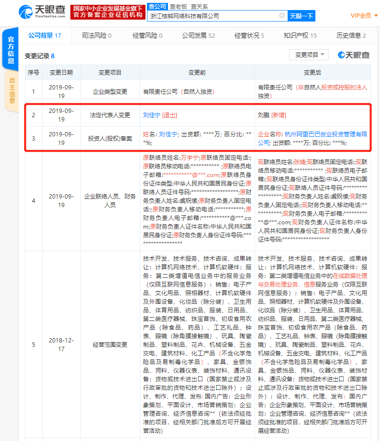
Task: Select the 自主信息 side tab
Action: click(x=12, y=90)
